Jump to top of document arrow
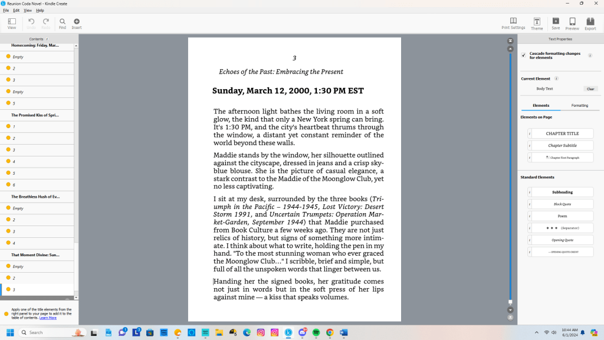The height and width of the screenshot is (340, 604). pos(510,41)
